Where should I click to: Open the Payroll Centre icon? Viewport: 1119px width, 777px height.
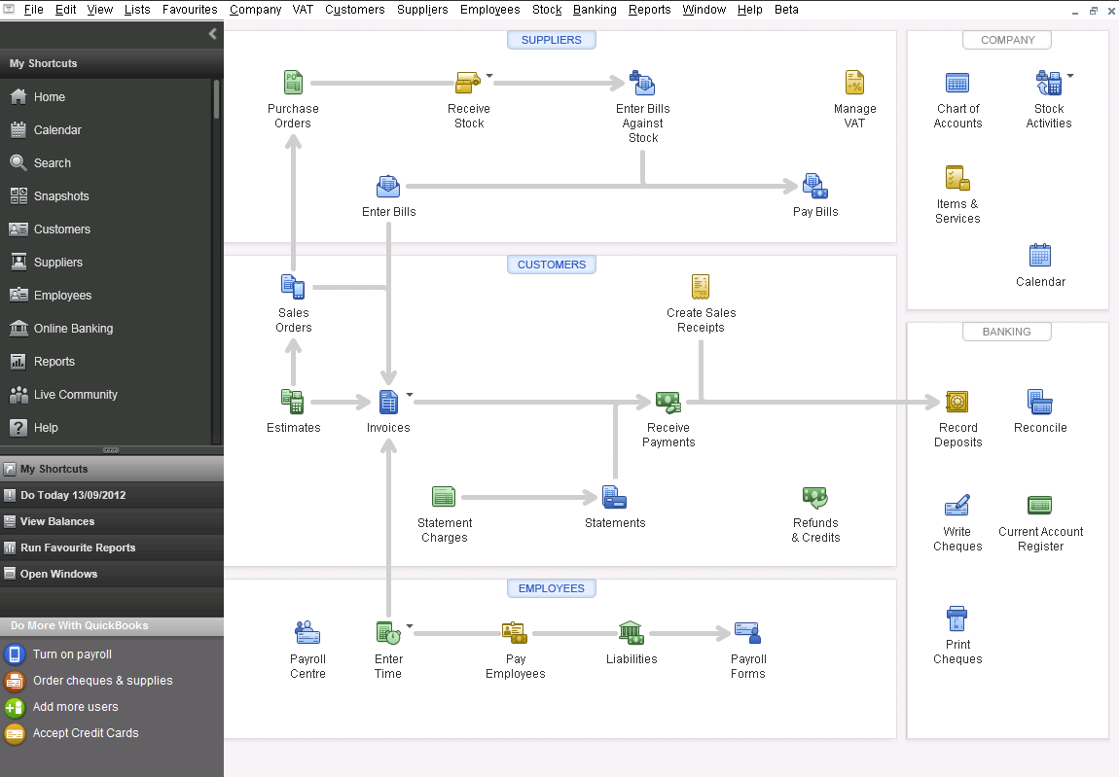[307, 630]
